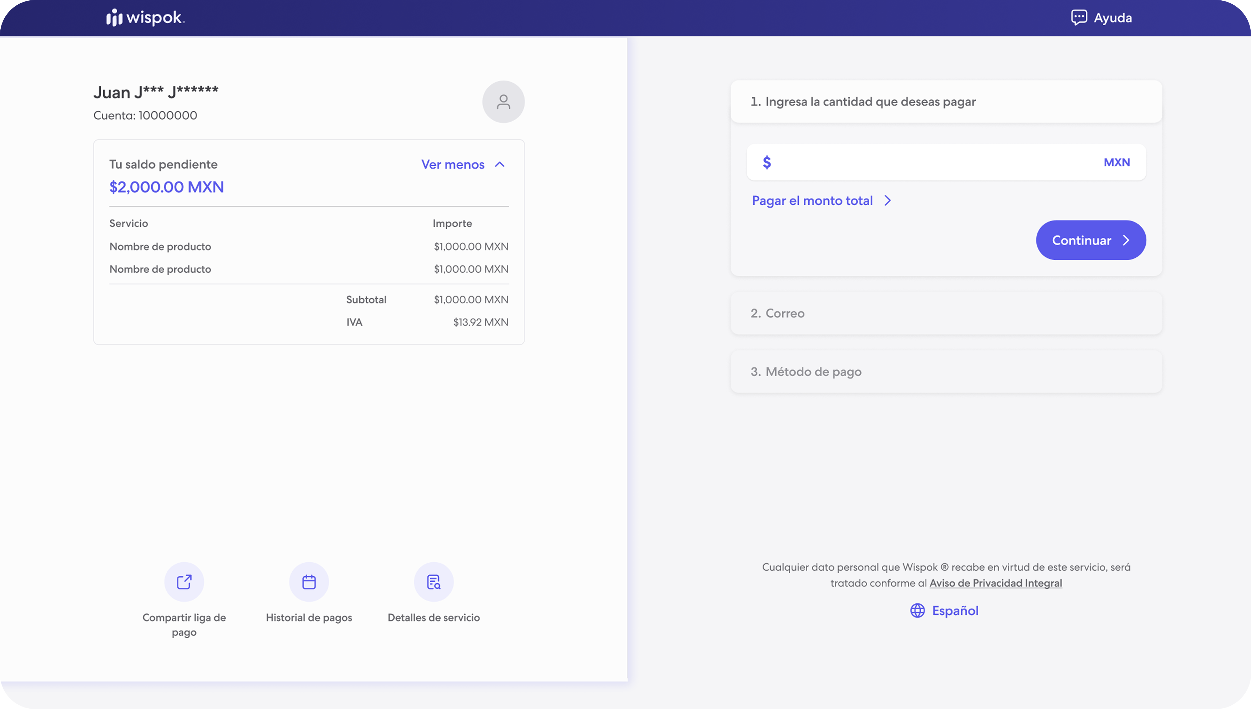Open the Aviso de Privacidad Integral link
Screen dimensions: 1251x709
coord(995,583)
